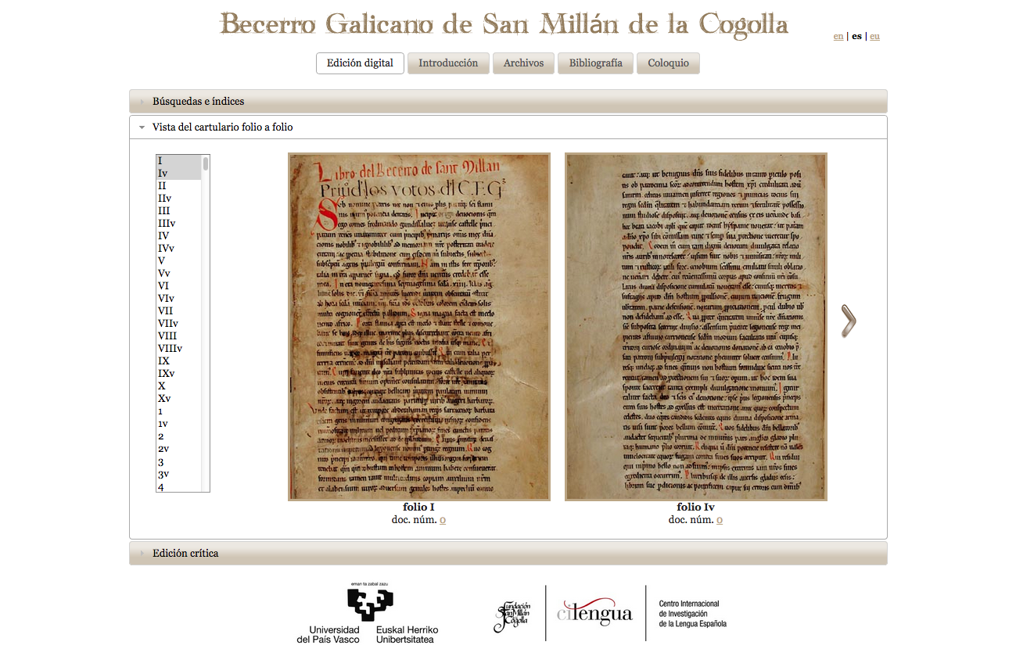1016x649 pixels.
Task: Select folio Xv in the list
Action: (x=179, y=399)
